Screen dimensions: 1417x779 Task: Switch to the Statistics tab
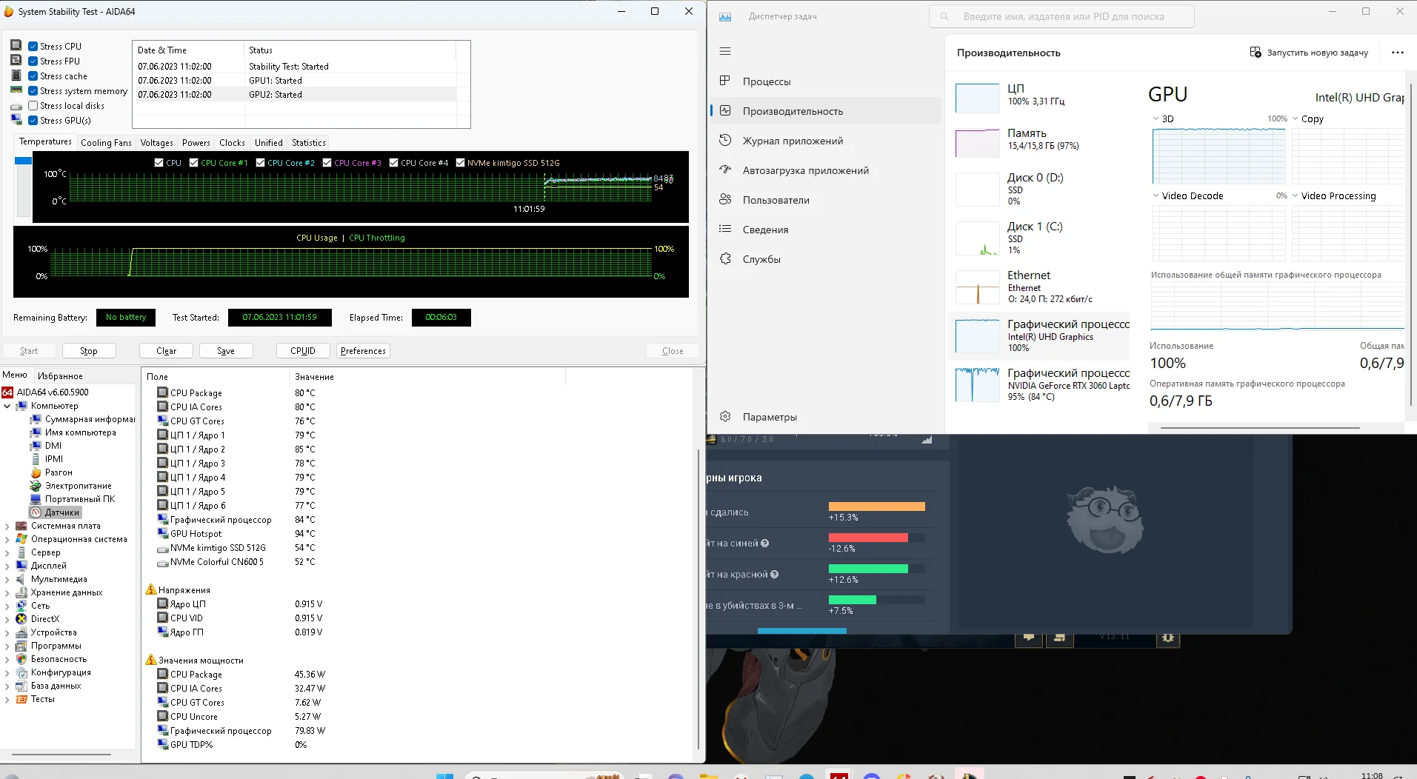(308, 143)
